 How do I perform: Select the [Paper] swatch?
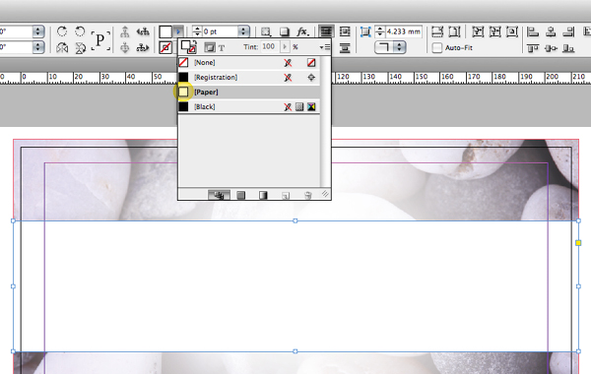[249, 92]
